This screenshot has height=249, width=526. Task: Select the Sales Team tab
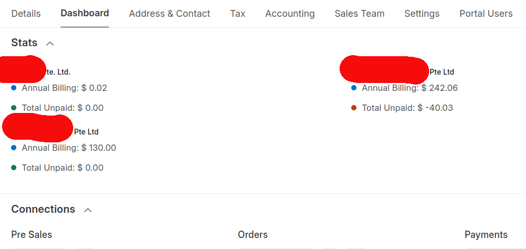[x=359, y=14]
